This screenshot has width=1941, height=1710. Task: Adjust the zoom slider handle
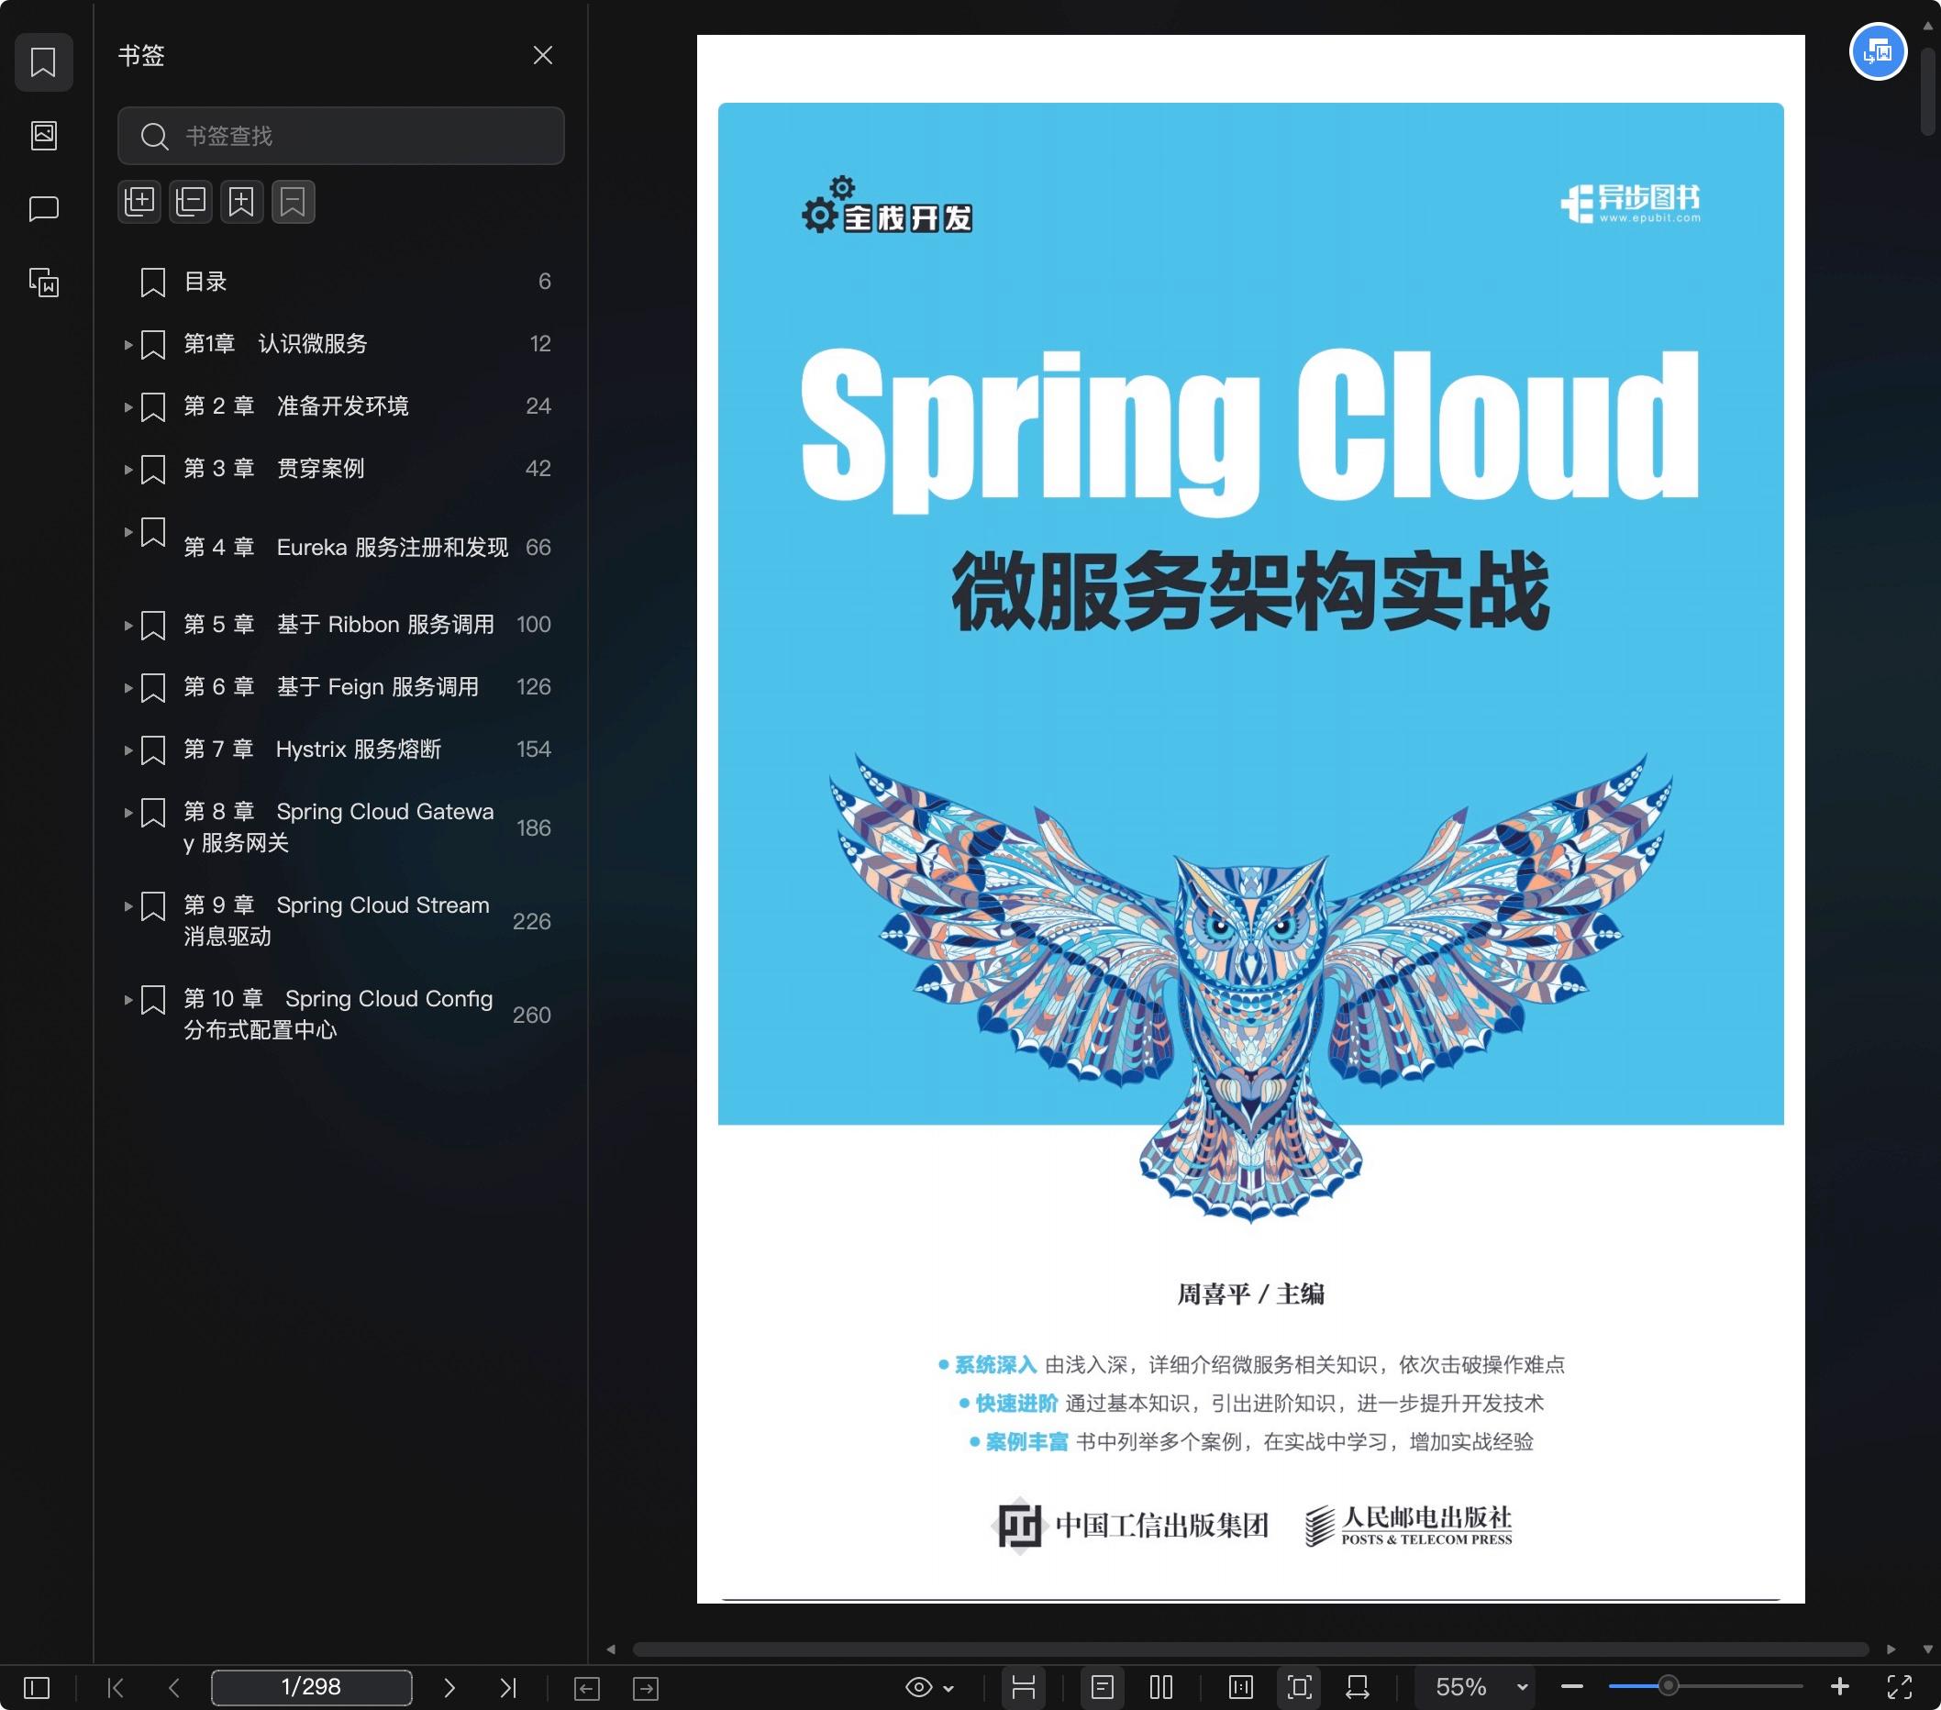[1668, 1687]
